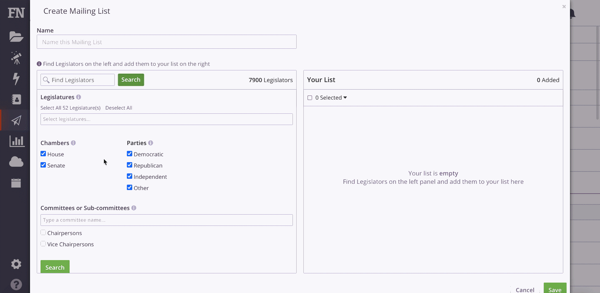Click Search button beside Find Legislators
The width and height of the screenshot is (600, 293).
131,80
